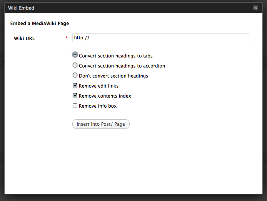Click the "Remove contents index" label text

point(105,96)
